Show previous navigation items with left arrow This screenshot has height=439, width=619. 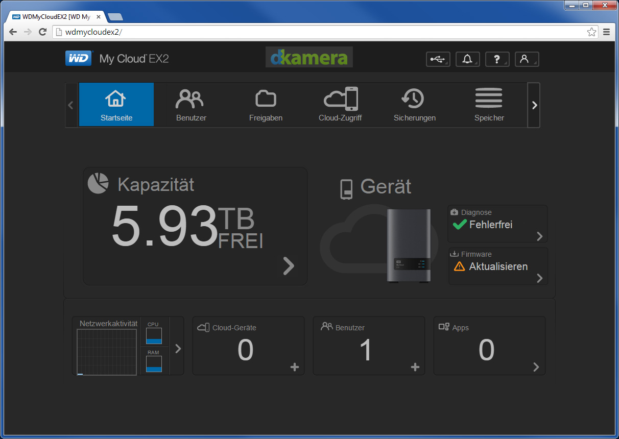(x=71, y=105)
